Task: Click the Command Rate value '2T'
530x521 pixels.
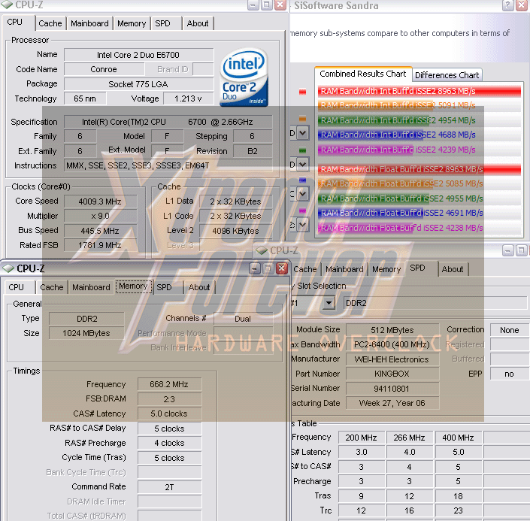Action: [x=169, y=487]
